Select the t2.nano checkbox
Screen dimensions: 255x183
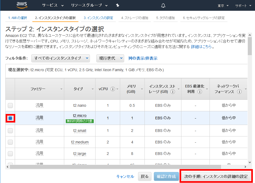(x=10, y=105)
